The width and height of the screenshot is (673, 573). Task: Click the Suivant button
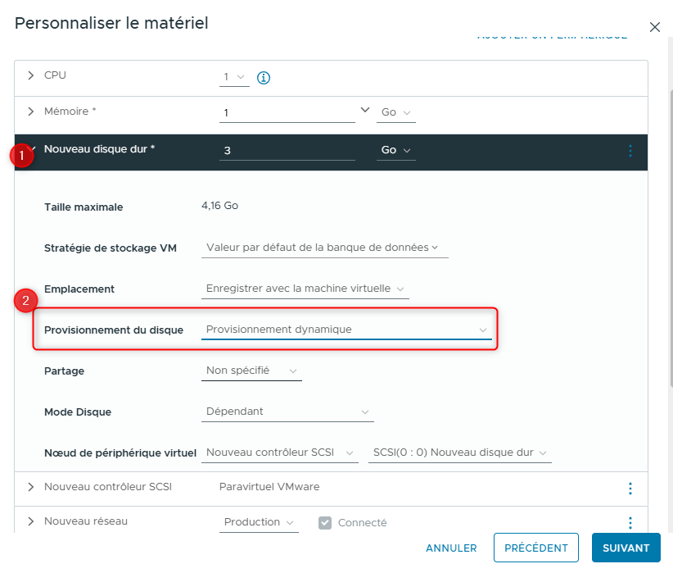pyautogui.click(x=626, y=548)
